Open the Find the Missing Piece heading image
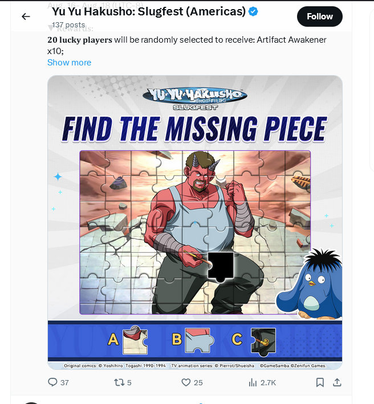The width and height of the screenshot is (374, 404). [195, 129]
